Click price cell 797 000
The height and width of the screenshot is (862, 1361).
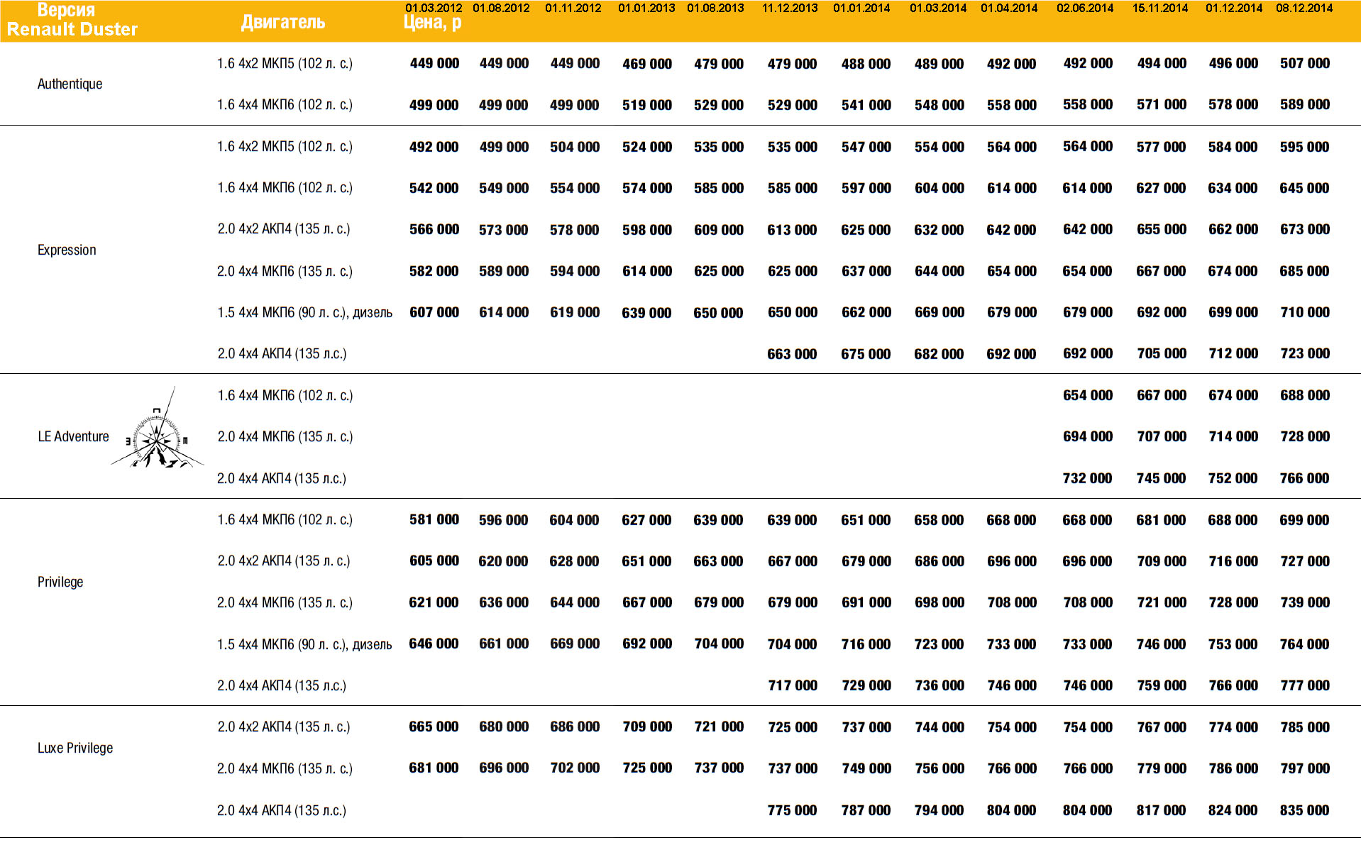[1305, 768]
